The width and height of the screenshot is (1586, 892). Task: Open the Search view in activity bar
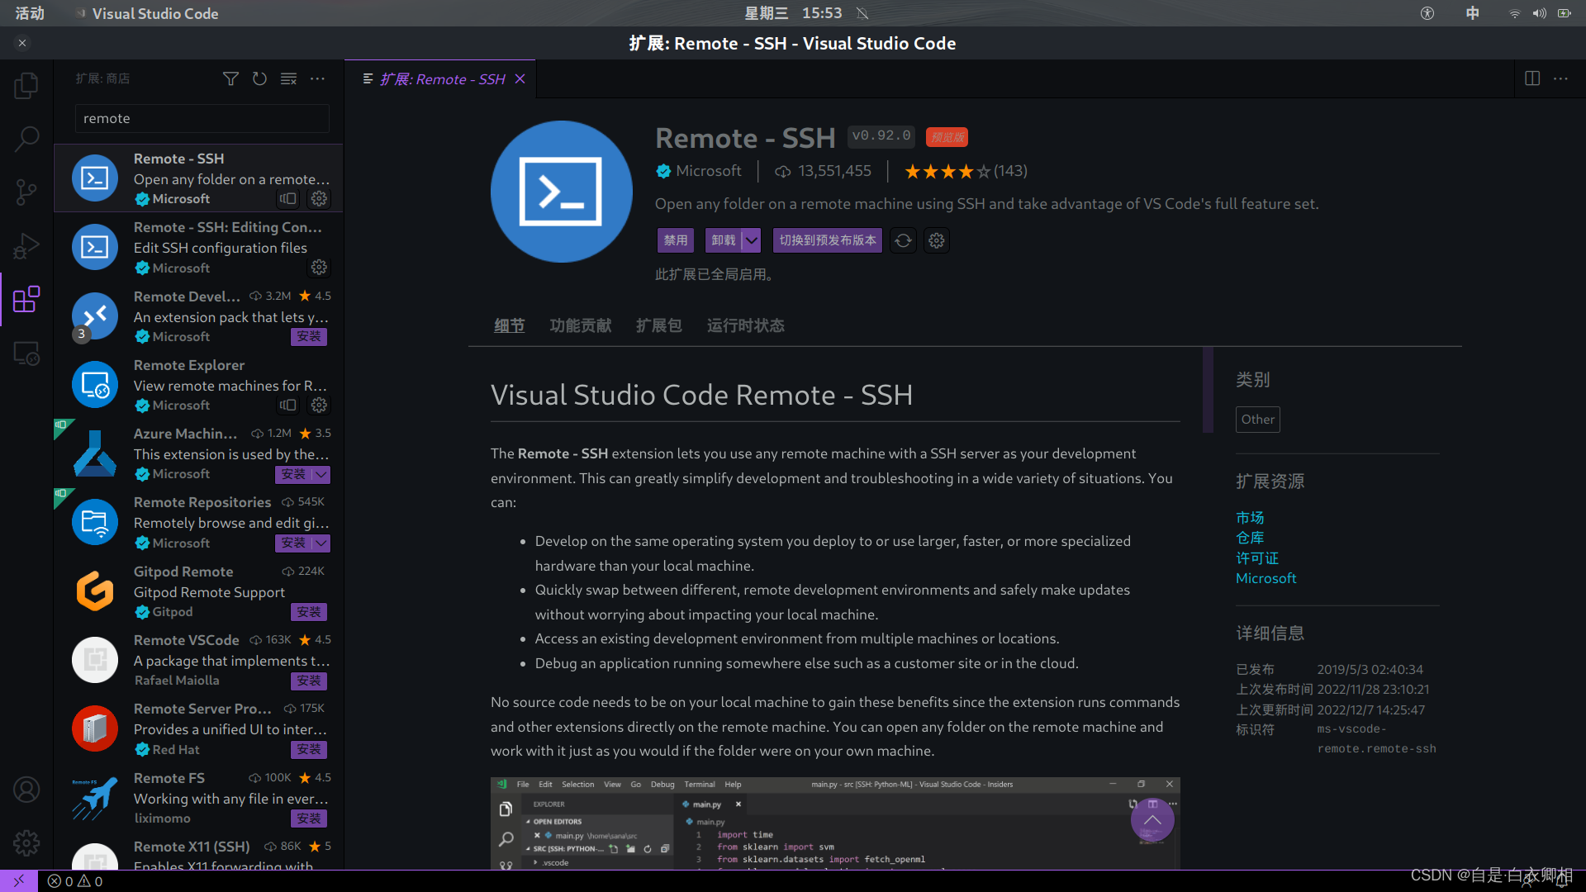pos(26,139)
